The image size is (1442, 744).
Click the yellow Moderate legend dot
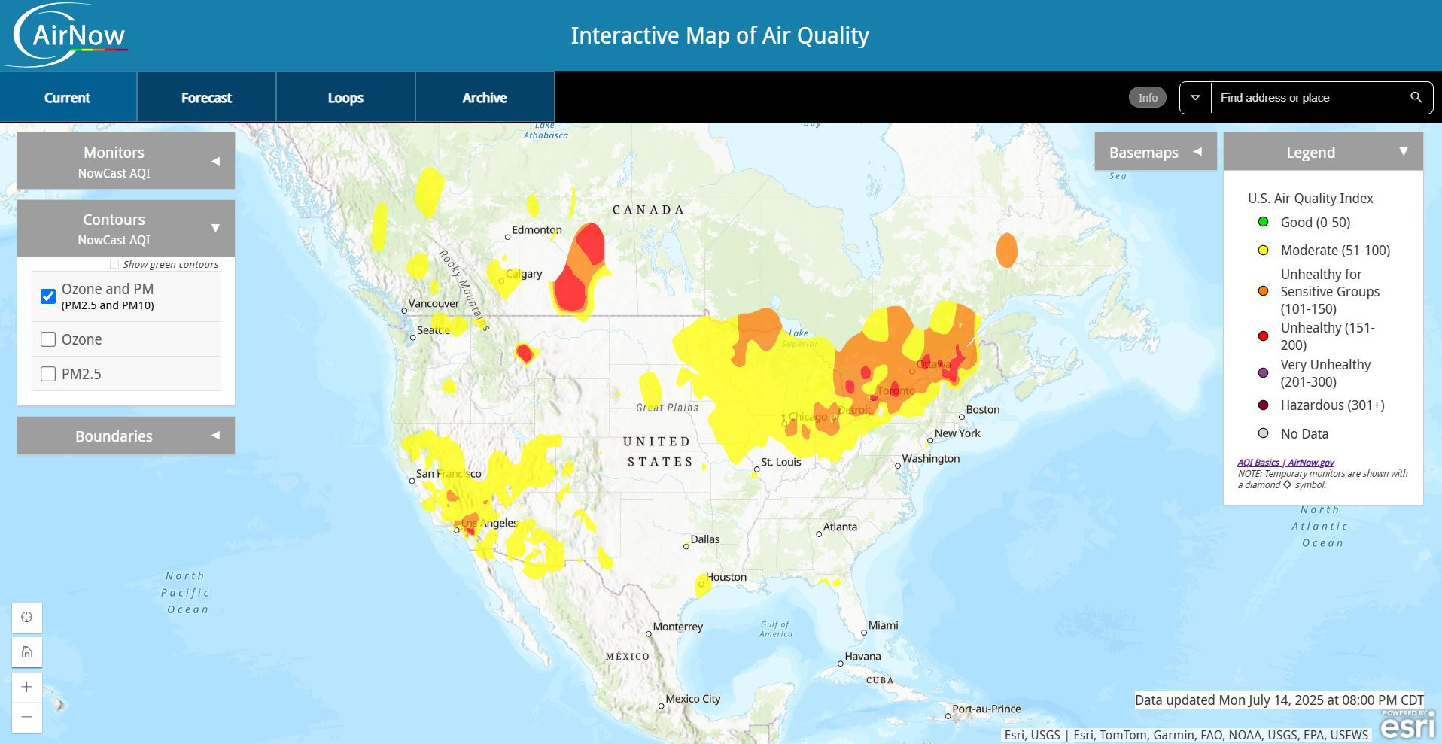click(x=1264, y=250)
